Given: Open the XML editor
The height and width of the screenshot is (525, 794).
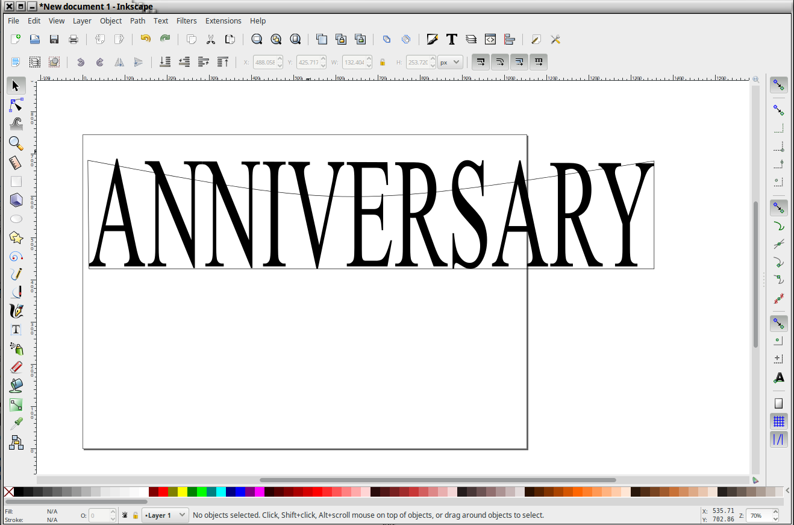Looking at the screenshot, I should click(490, 39).
